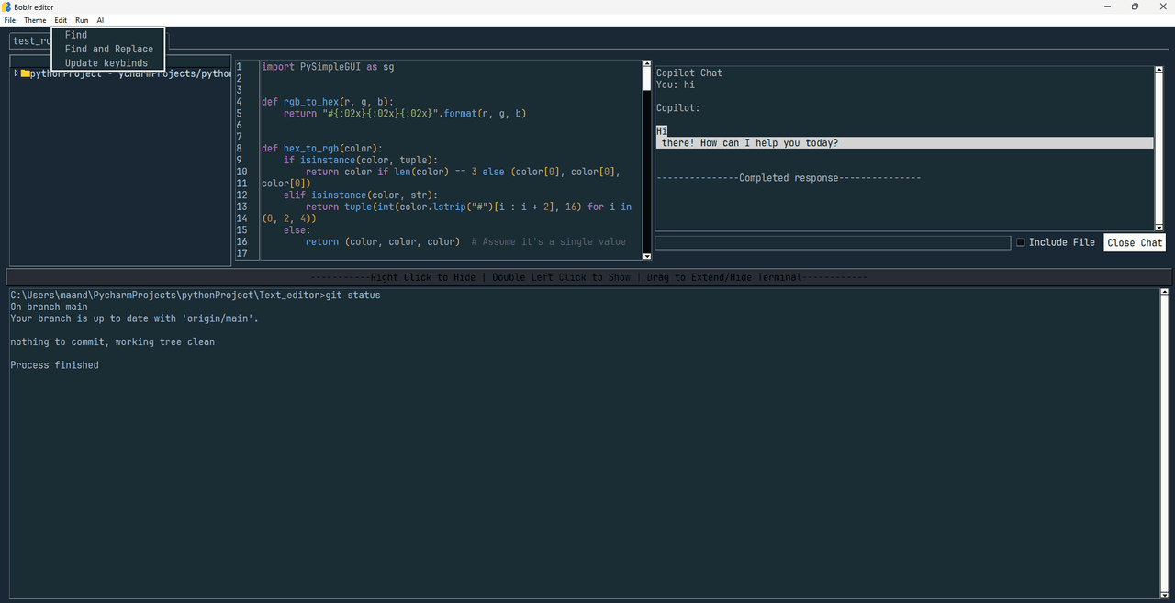Choose Update keybinds in Edit menu
Image resolution: width=1175 pixels, height=603 pixels.
(106, 62)
